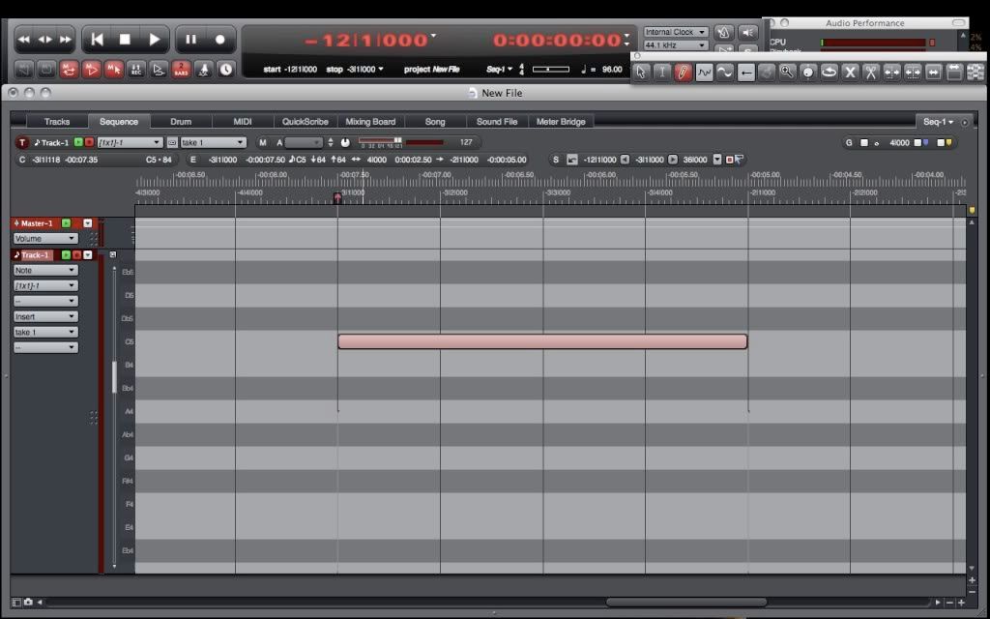The image size is (990, 619).
Task: Open the Mixing Board tab
Action: click(x=370, y=121)
